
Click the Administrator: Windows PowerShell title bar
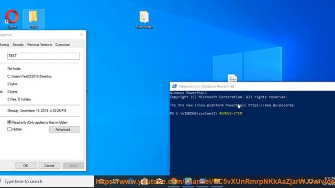click(252, 86)
